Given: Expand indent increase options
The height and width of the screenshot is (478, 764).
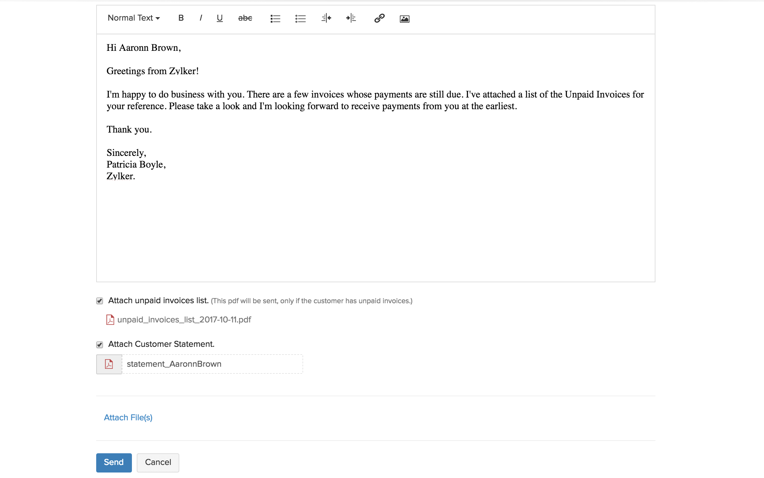Looking at the screenshot, I should pos(350,18).
